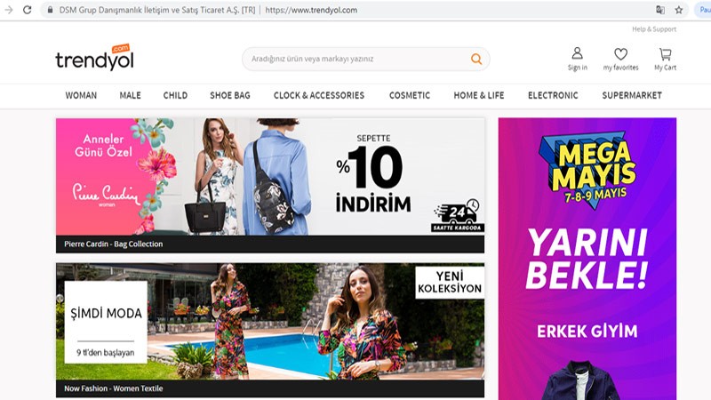Viewport: 711px width, 400px height.
Task: Open the COSMETIC category
Action: click(410, 95)
